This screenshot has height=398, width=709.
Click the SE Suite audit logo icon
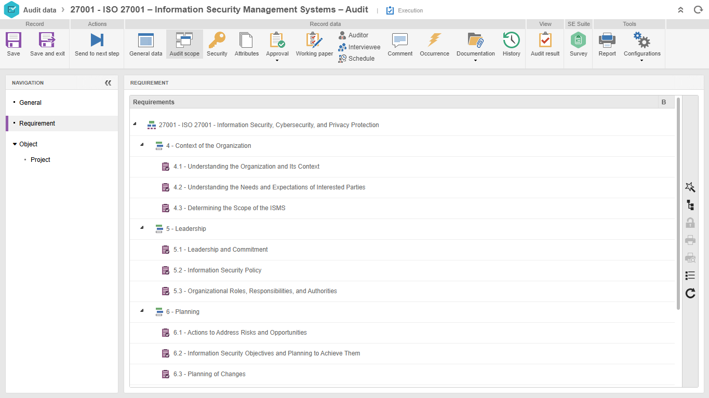11,10
